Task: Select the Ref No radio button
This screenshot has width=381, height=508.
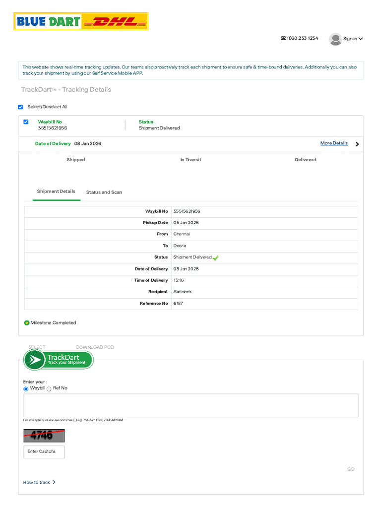Action: (49, 389)
